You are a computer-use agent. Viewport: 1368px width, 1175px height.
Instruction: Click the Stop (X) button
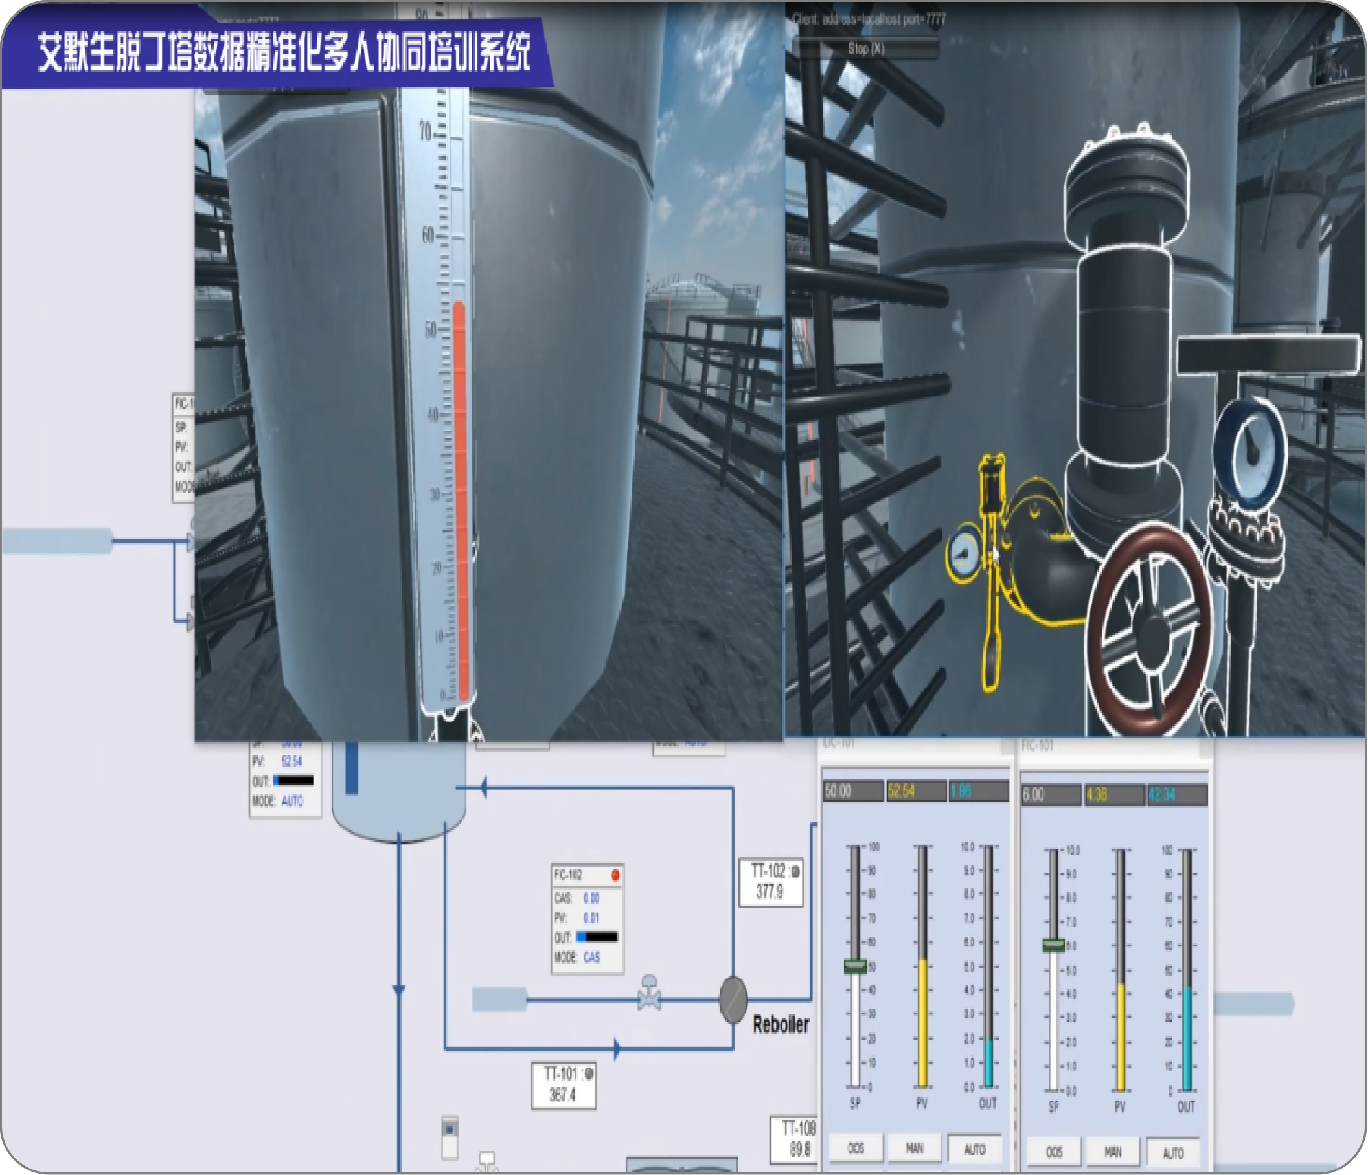865,49
